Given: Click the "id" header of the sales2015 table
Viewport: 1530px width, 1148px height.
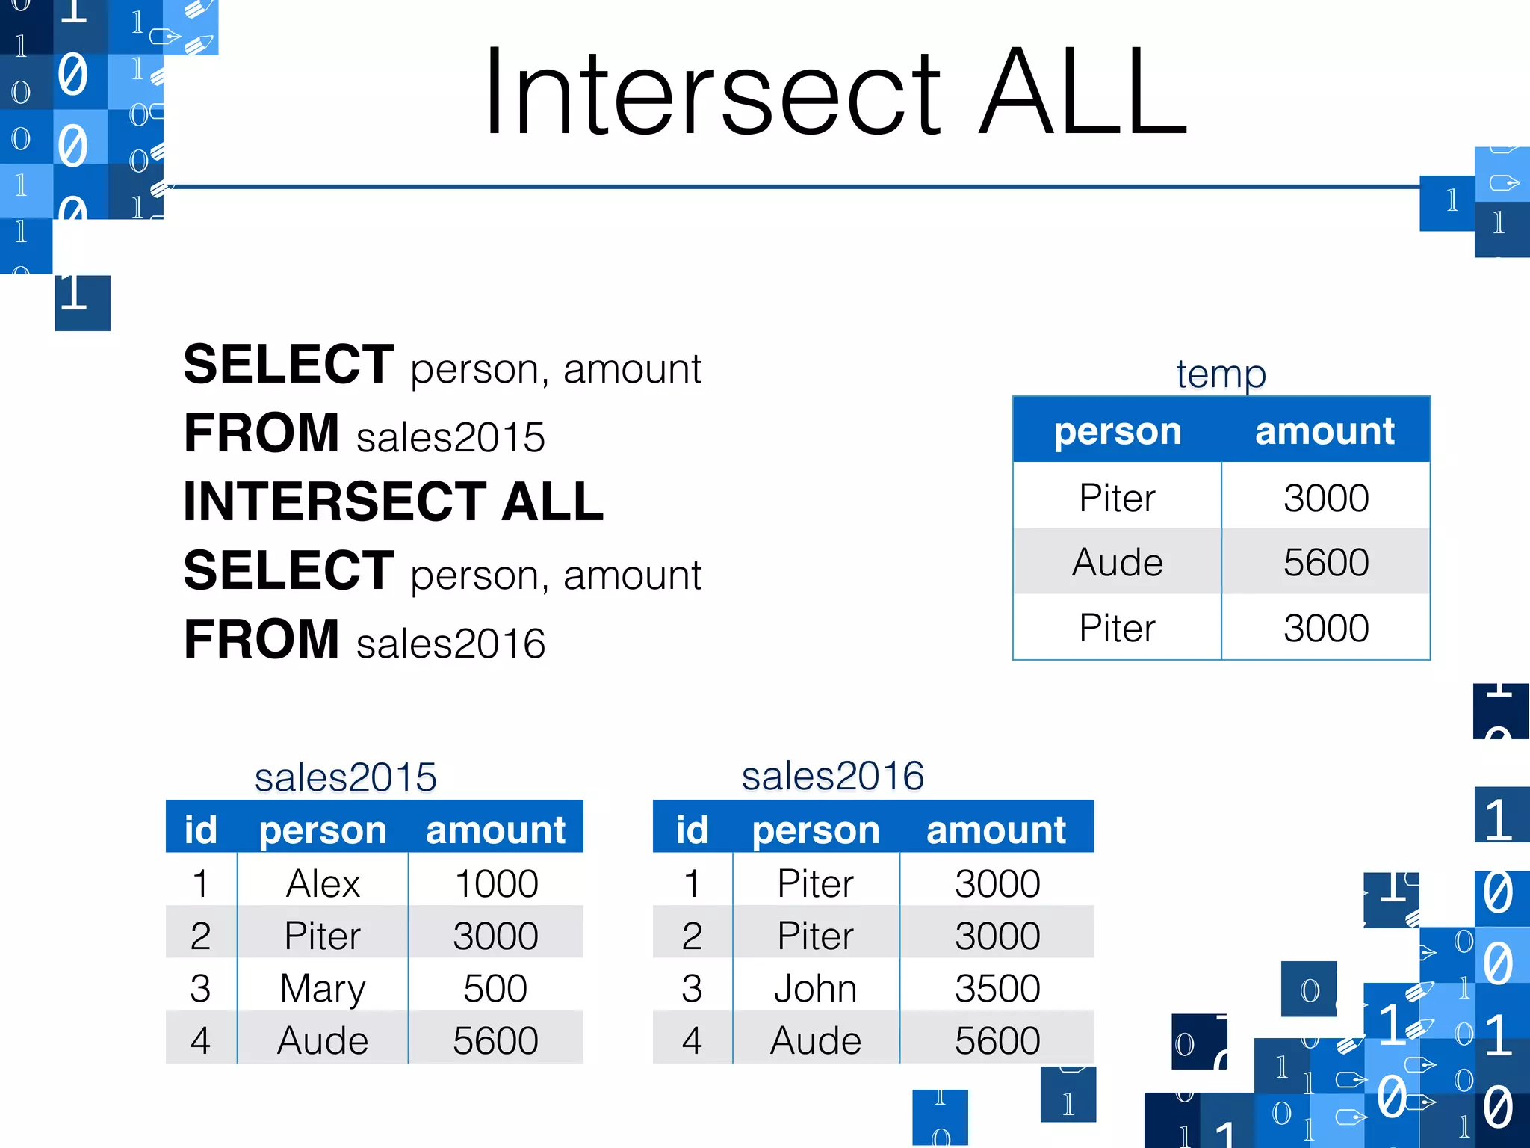Looking at the screenshot, I should coord(201,830).
